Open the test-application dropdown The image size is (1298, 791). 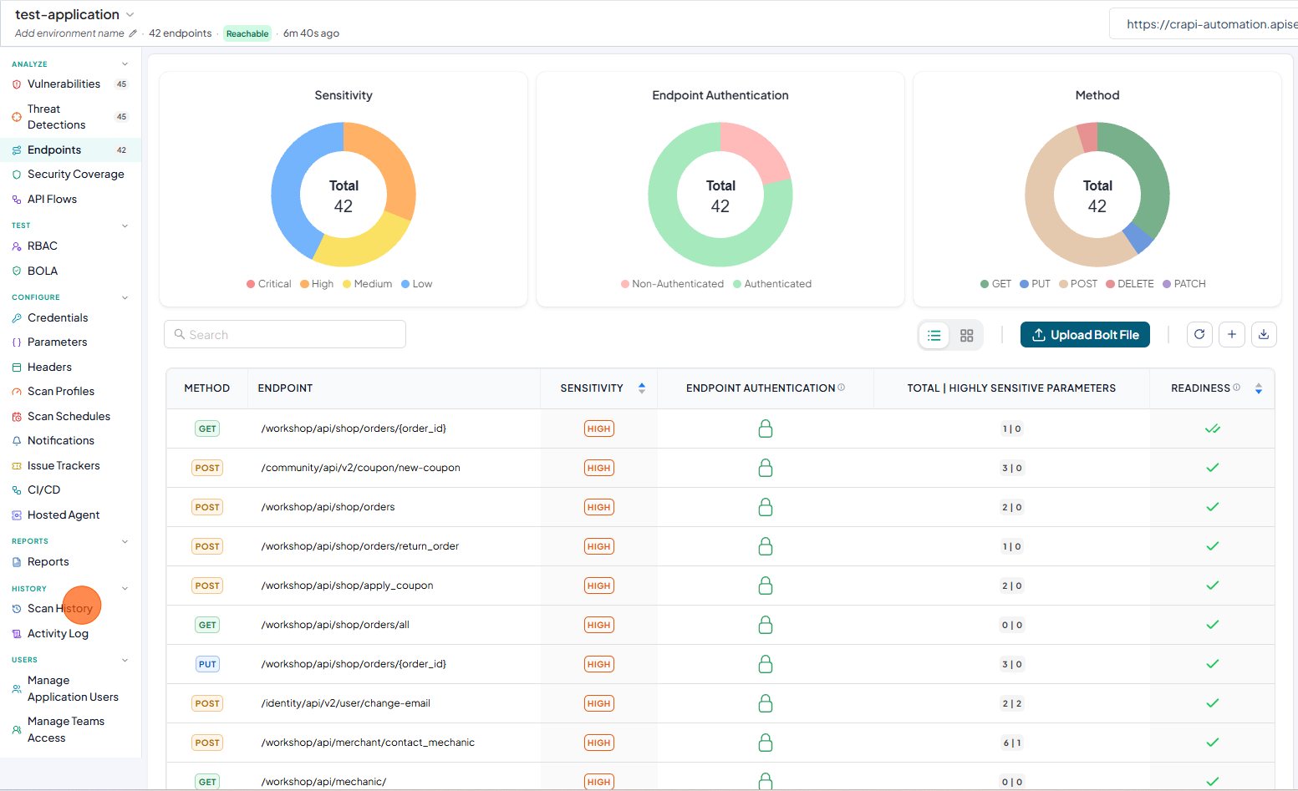click(130, 15)
